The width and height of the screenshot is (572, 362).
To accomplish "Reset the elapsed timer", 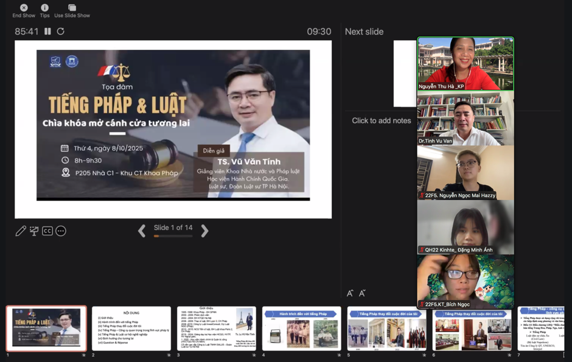I will pyautogui.click(x=60, y=31).
